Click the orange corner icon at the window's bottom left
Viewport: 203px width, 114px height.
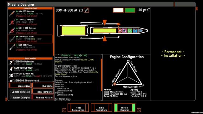pyautogui.click(x=6, y=99)
